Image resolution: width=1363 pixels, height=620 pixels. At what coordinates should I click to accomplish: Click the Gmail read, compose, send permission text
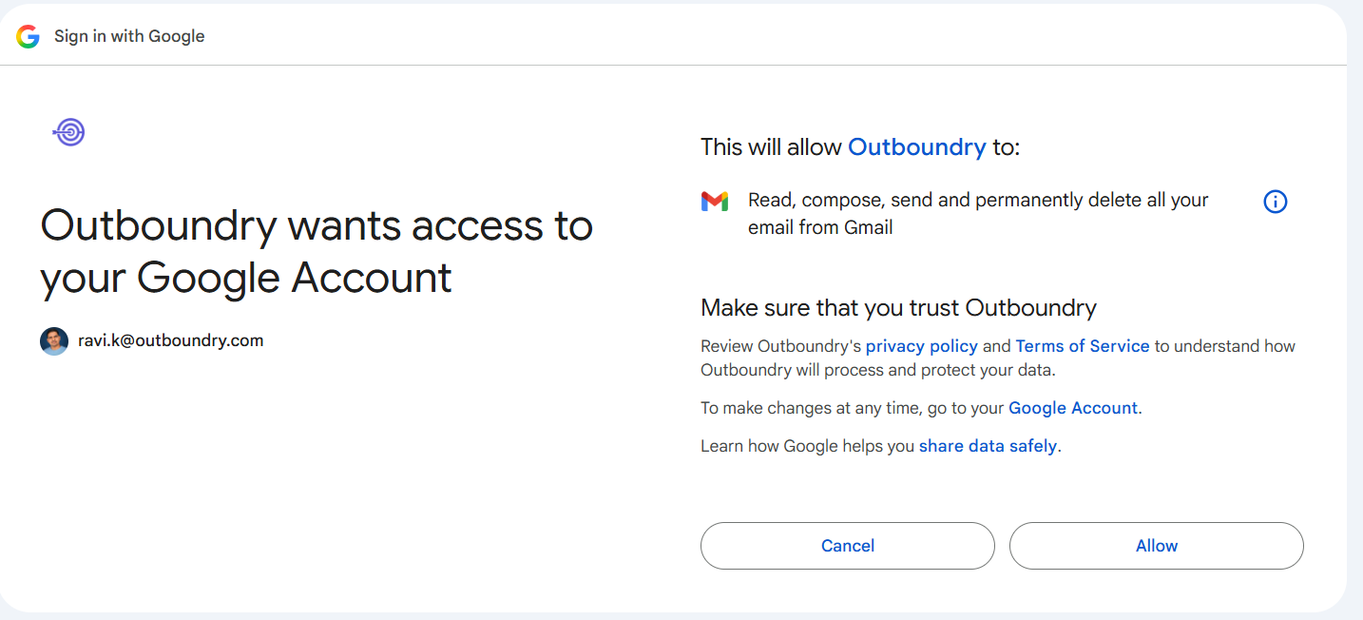coord(978,214)
